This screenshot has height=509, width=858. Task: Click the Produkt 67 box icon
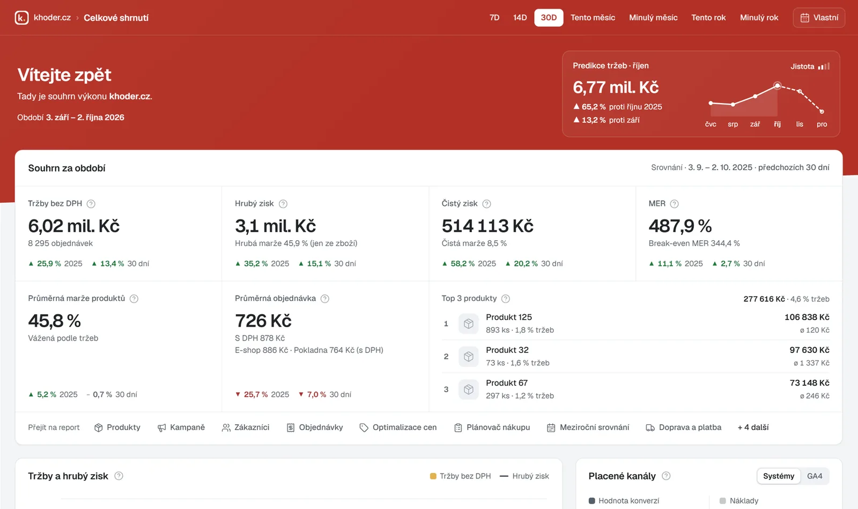469,389
